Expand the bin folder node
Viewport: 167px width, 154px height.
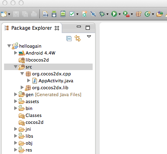coord(15,108)
